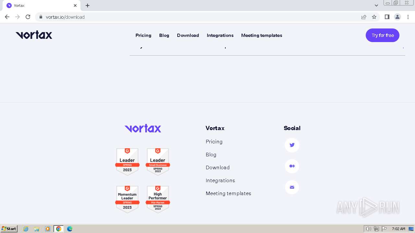Open the Twitter social link

click(292, 145)
